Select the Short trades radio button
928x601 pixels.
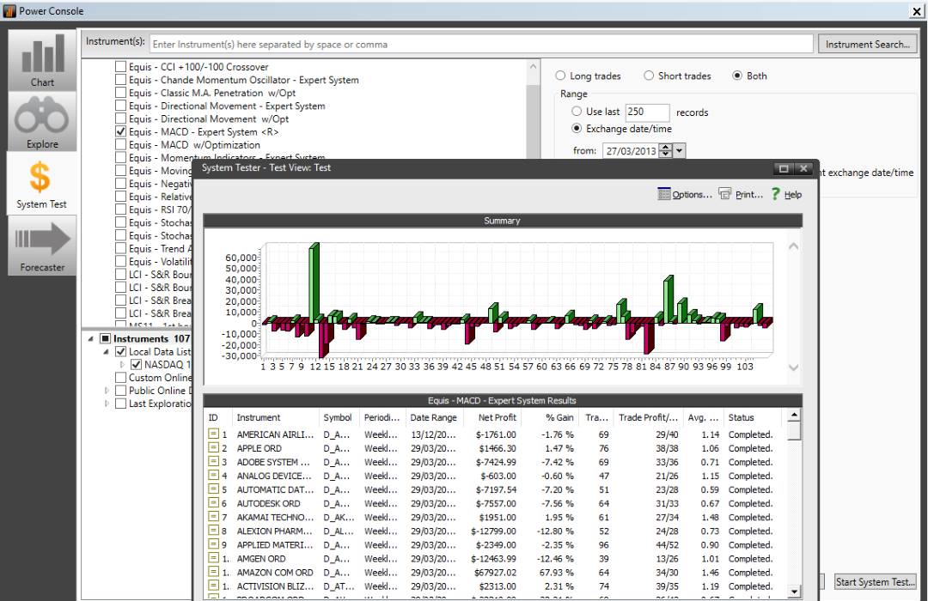648,76
